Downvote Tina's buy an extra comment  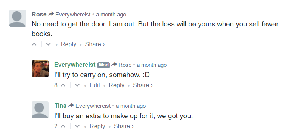77,126
